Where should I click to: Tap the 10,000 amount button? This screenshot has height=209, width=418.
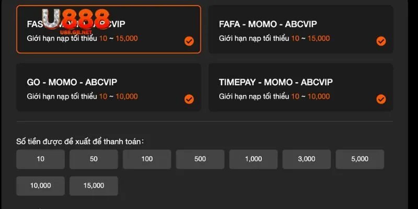(41, 186)
